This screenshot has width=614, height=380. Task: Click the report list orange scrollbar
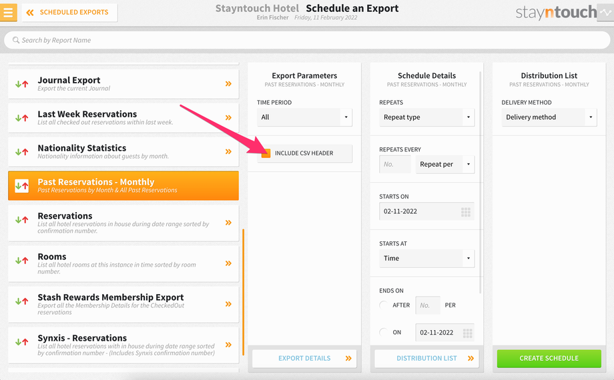pos(243,292)
